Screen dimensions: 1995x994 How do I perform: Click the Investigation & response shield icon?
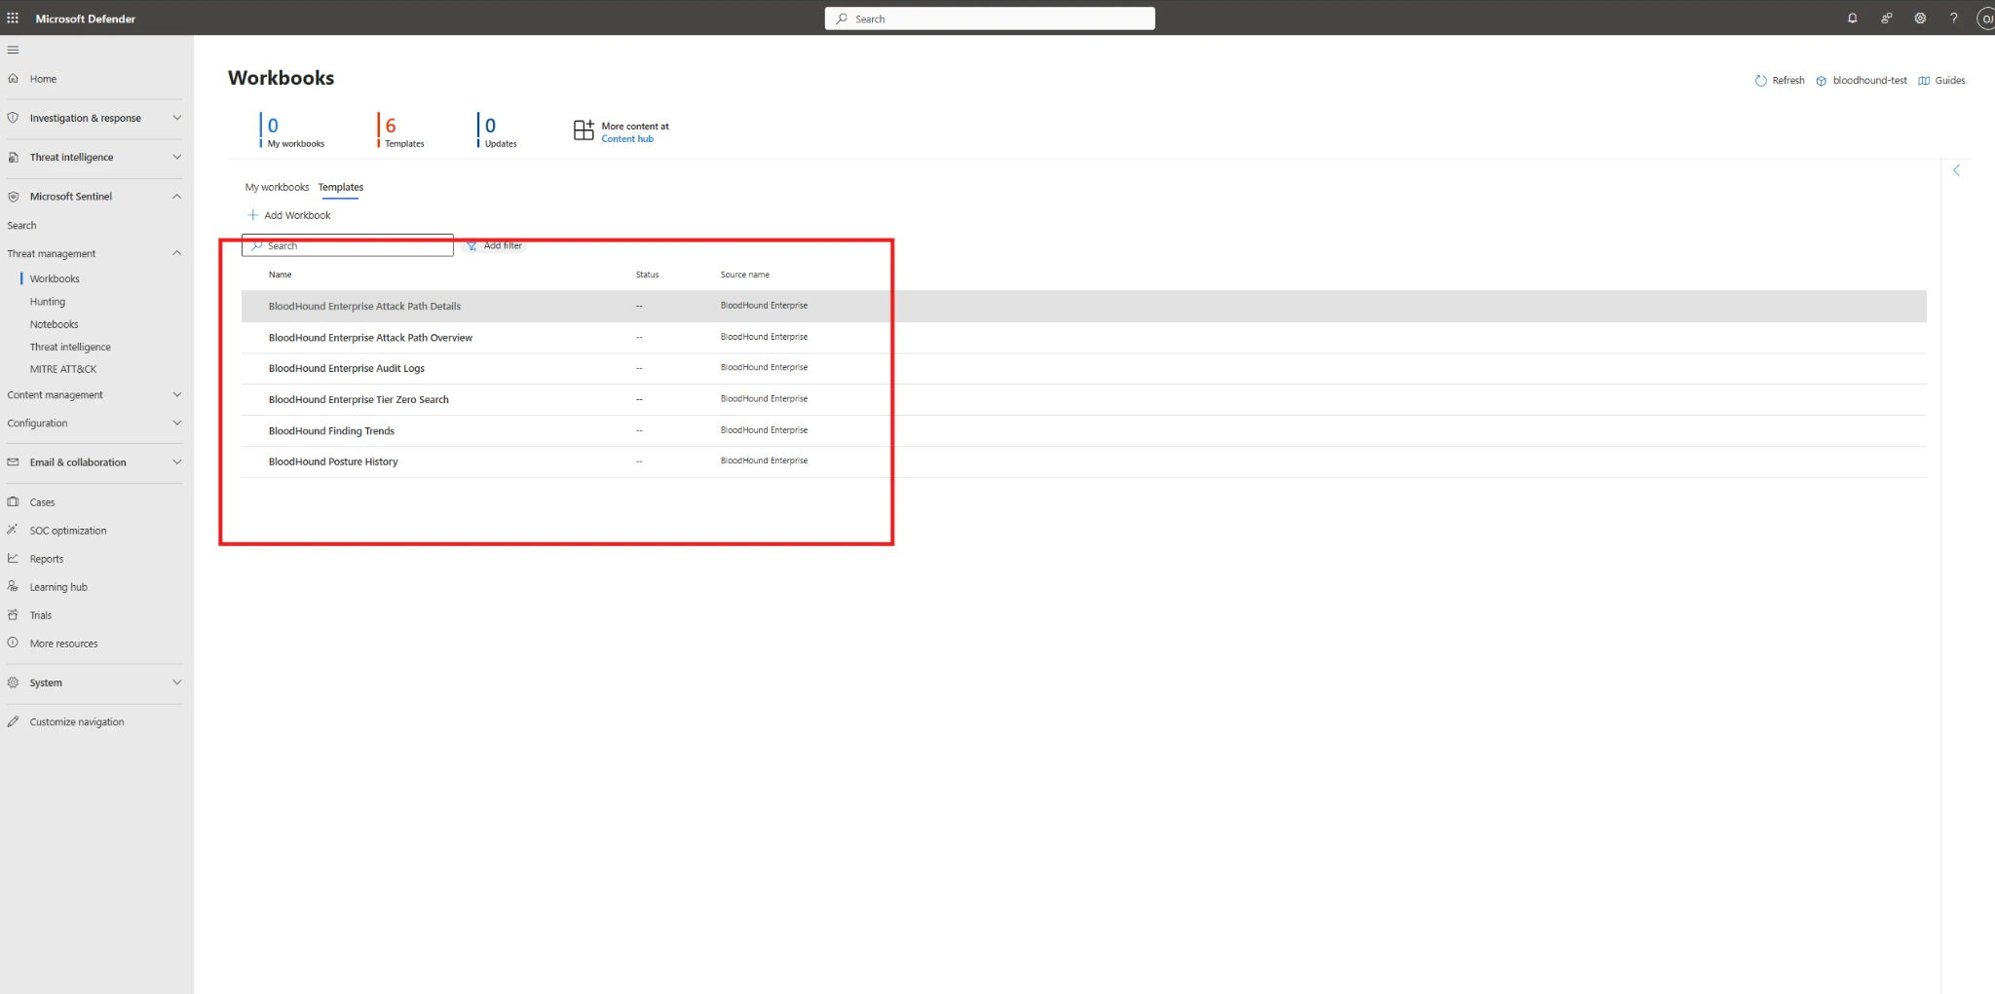click(x=13, y=118)
